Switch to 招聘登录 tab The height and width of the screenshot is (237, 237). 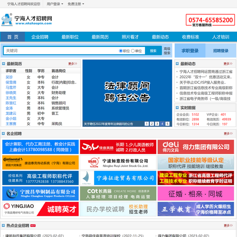[221, 51]
